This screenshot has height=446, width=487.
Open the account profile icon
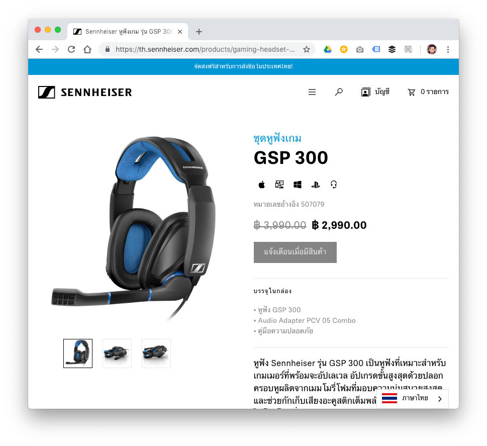tap(365, 93)
